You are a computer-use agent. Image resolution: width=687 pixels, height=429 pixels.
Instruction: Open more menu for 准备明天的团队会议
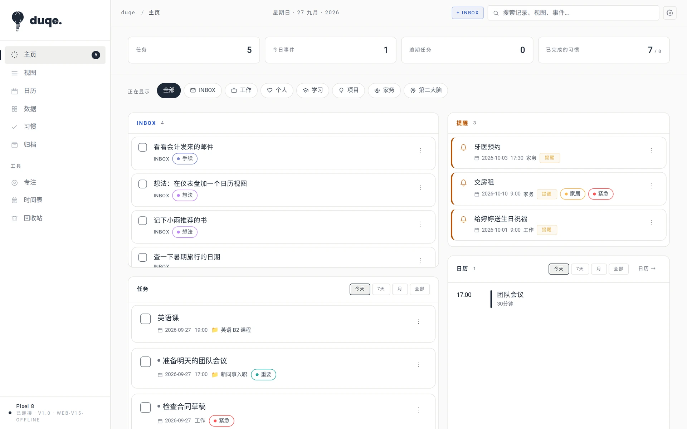[418, 364]
